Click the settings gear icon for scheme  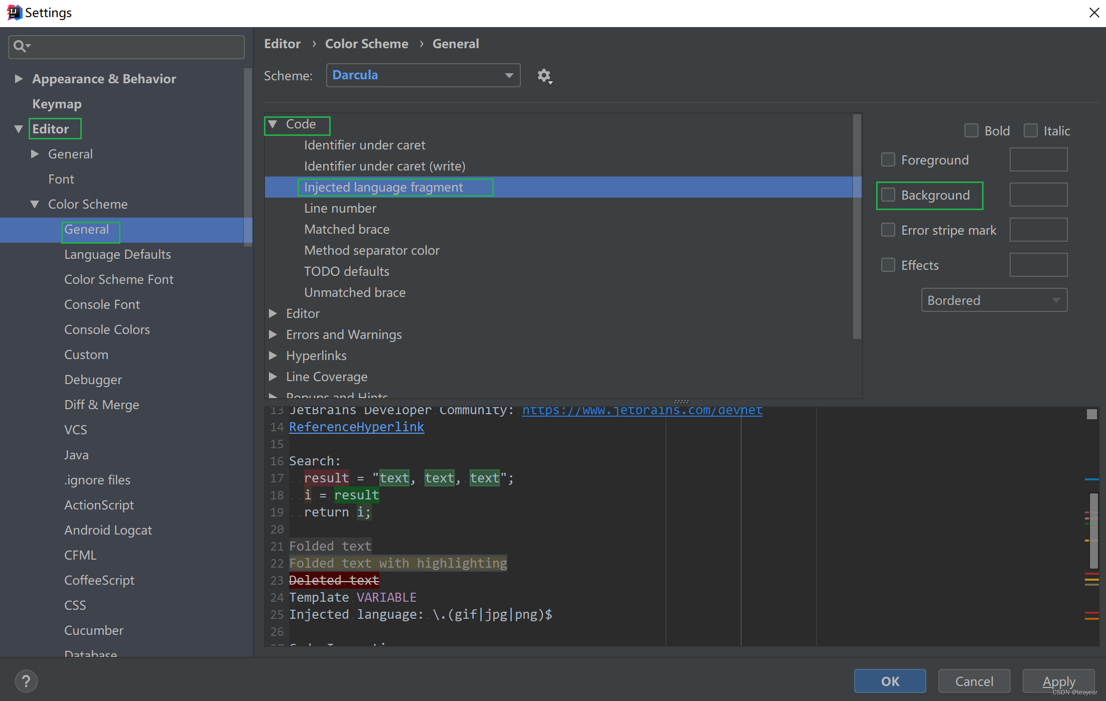pos(544,75)
